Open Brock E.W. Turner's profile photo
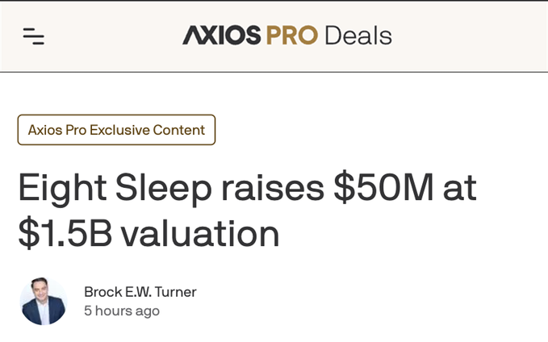This screenshot has width=548, height=342. (x=43, y=302)
